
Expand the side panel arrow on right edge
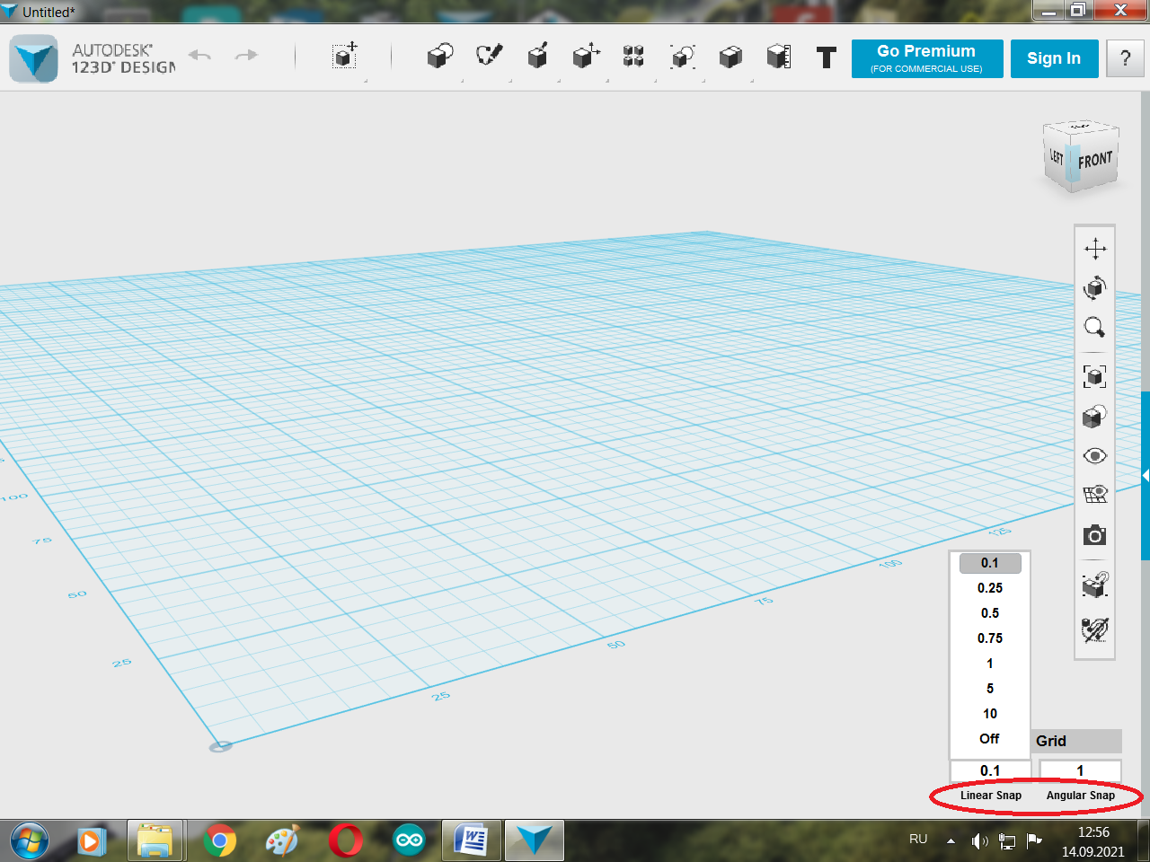(x=1146, y=476)
